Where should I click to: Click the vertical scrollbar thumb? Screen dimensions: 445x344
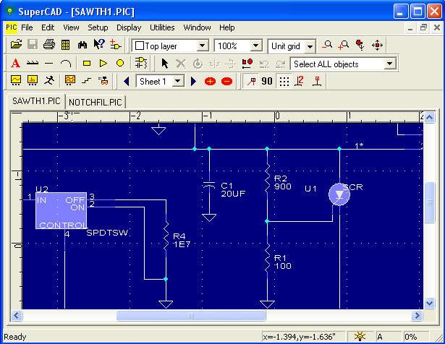point(430,202)
